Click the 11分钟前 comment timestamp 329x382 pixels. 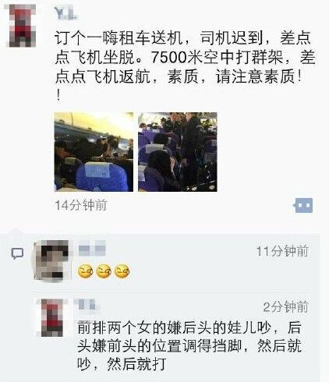click(282, 251)
